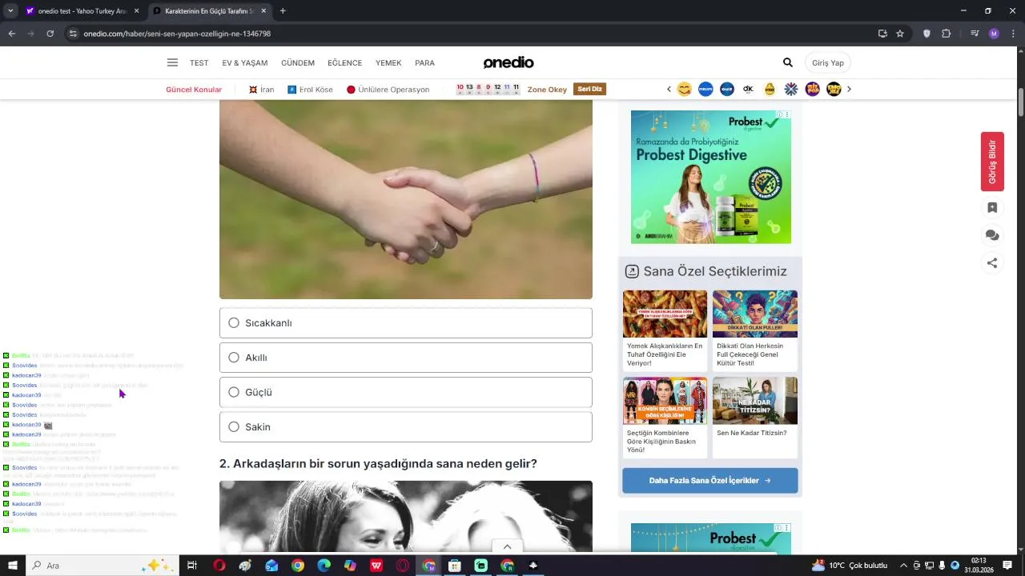
Task: Click the Görüş Bildir feedback button
Action: point(992,162)
